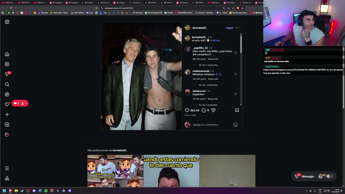
Task: Bookmark this page from address bar icon
Action: pos(96,8)
